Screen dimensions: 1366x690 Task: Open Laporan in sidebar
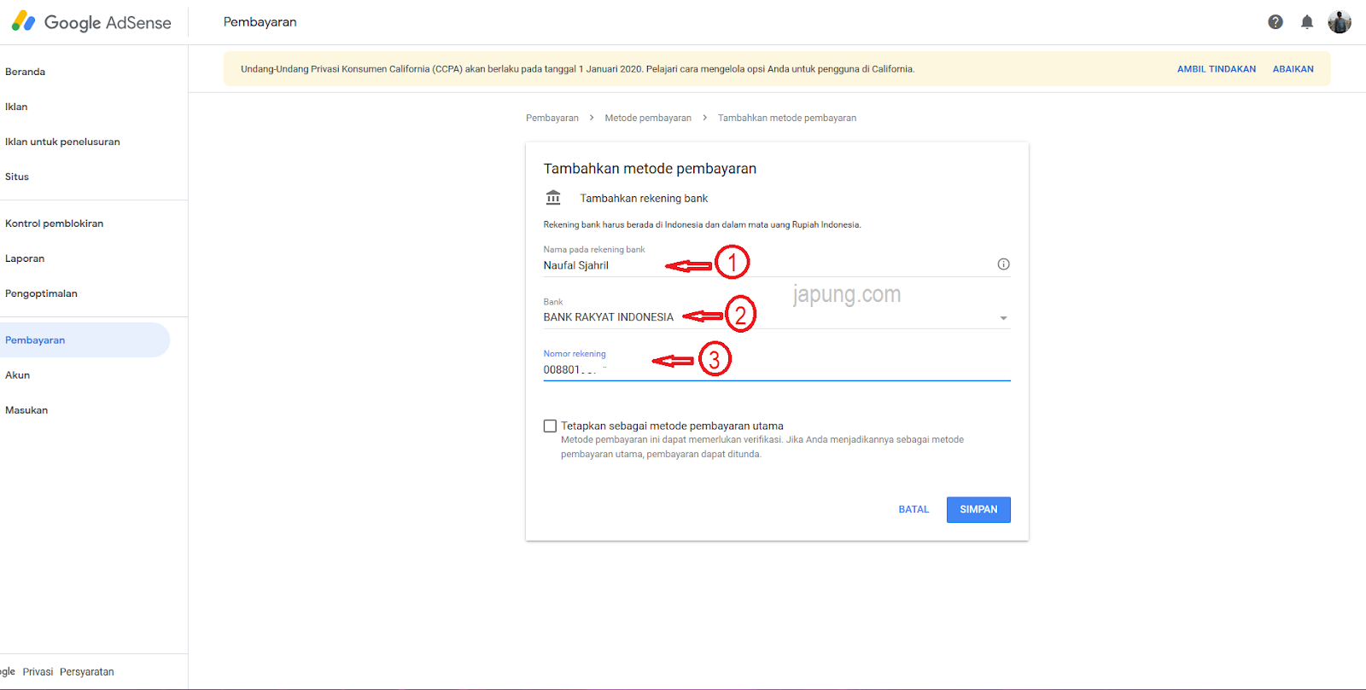tap(25, 258)
